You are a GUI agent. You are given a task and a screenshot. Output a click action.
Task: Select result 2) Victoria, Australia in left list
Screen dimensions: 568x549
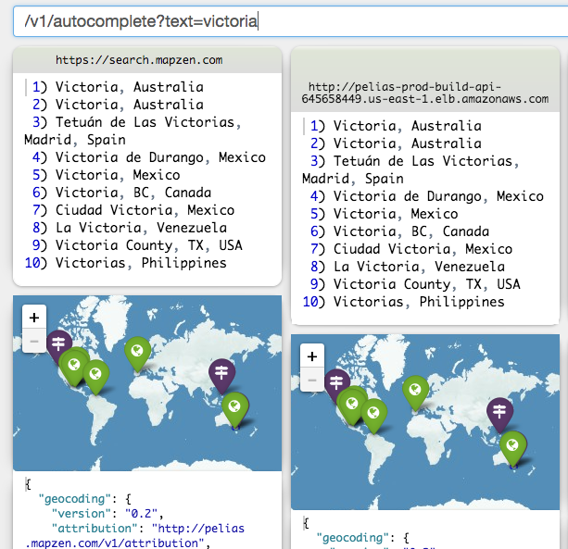[118, 105]
